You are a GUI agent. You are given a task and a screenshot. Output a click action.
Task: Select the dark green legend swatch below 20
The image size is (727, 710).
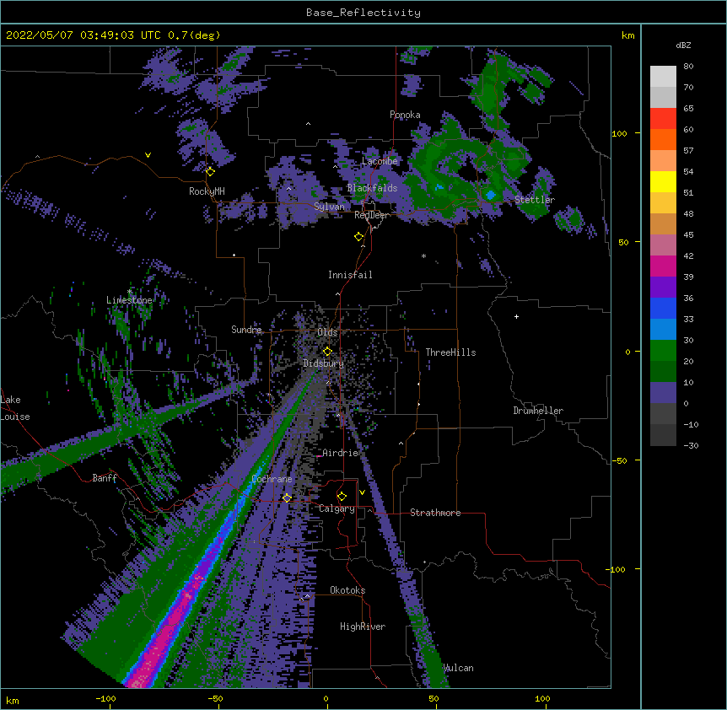click(x=663, y=372)
